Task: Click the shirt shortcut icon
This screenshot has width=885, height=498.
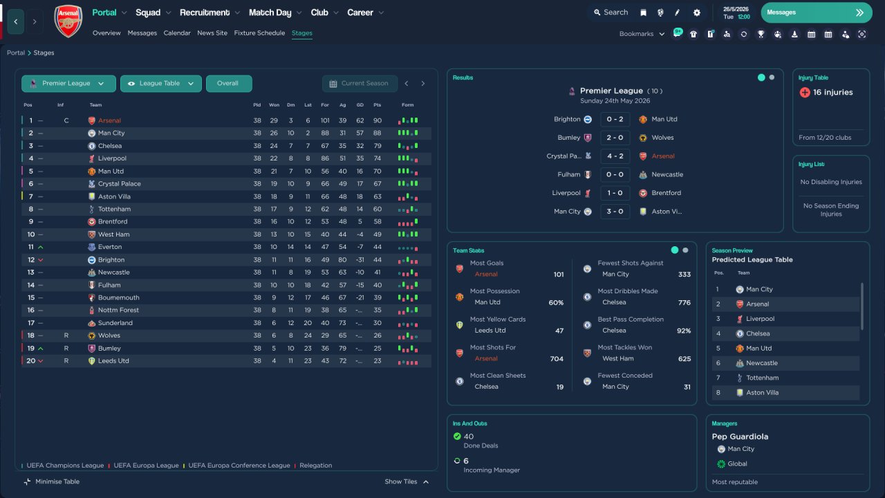Action: pyautogui.click(x=693, y=34)
